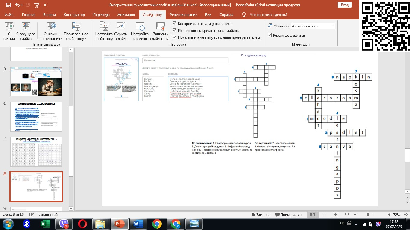Open Заметки notes pane
Image resolution: width=410 pixels, height=230 pixels.
[x=260, y=215]
